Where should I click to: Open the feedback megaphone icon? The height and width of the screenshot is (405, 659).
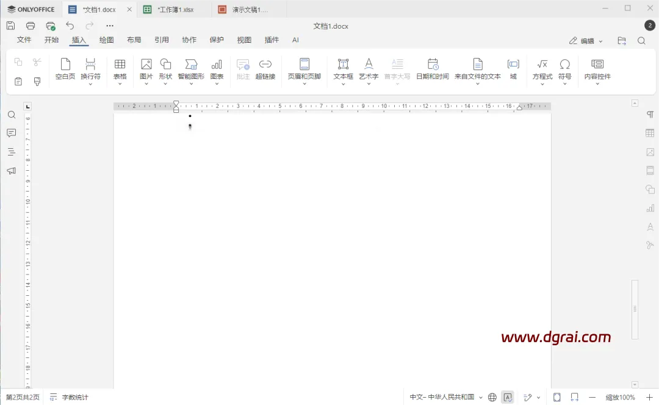12,171
